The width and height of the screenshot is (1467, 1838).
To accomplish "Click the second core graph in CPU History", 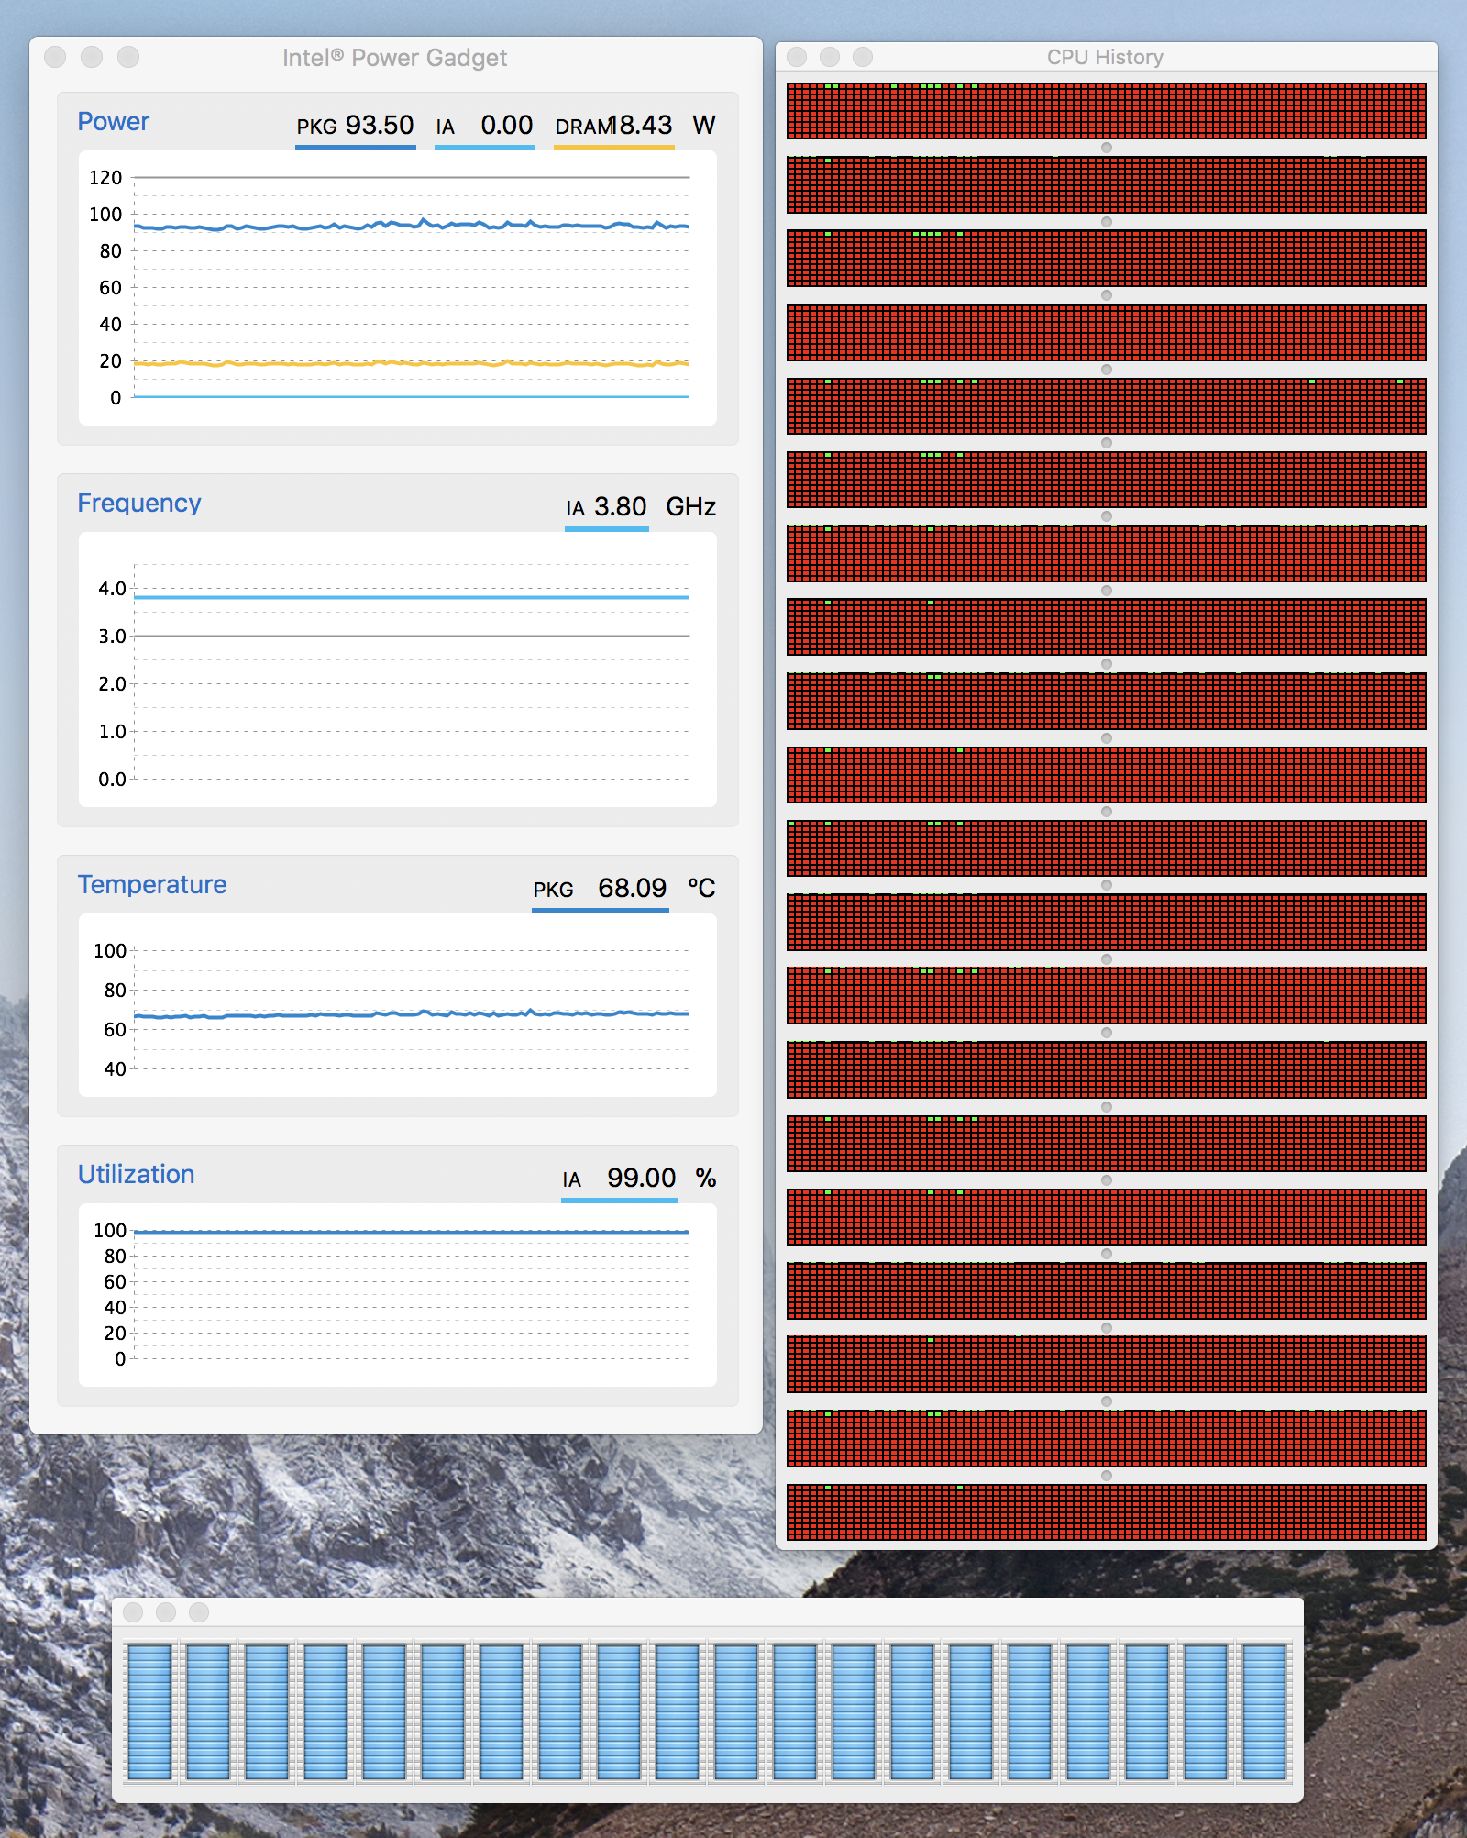I will point(1106,184).
